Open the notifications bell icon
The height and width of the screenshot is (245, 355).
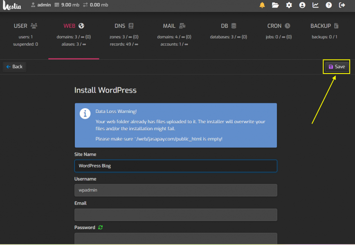(262, 5)
